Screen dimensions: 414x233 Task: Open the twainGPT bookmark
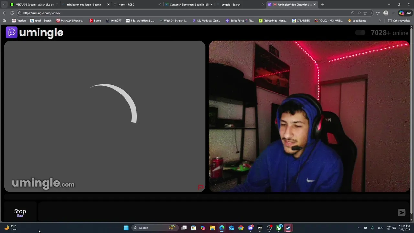click(x=114, y=21)
